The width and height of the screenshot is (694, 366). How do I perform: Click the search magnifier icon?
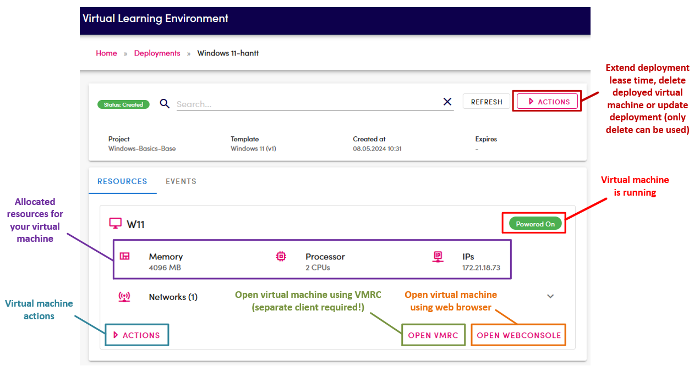[x=164, y=103]
